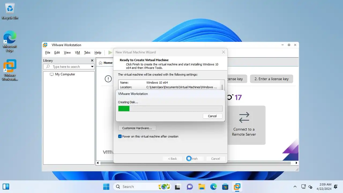This screenshot has height=193, width=343.
Task: Click the Creating Disk progress bar
Action: point(170,108)
